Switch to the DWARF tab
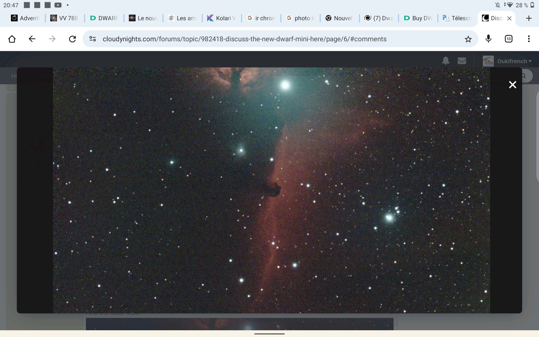This screenshot has width=539, height=337. 104,18
